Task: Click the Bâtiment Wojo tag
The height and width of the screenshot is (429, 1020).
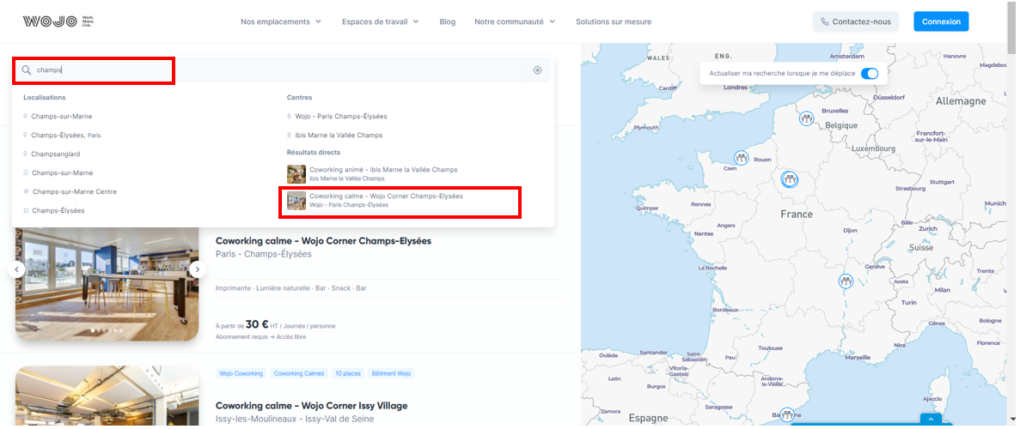Action: tap(391, 374)
